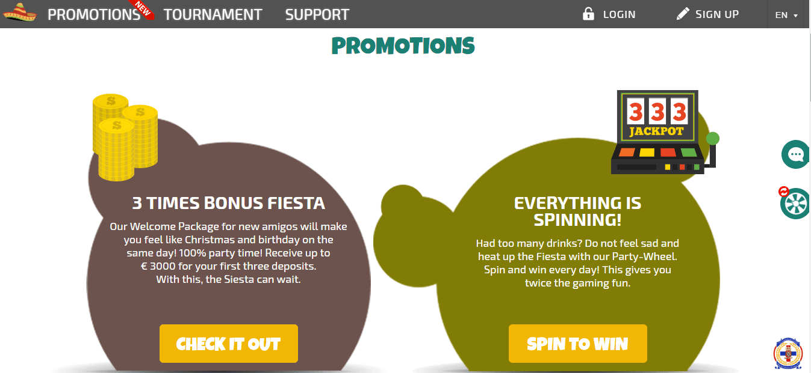The height and width of the screenshot is (373, 811).
Task: Click the green PROMOTIONS page heading
Action: 403,46
